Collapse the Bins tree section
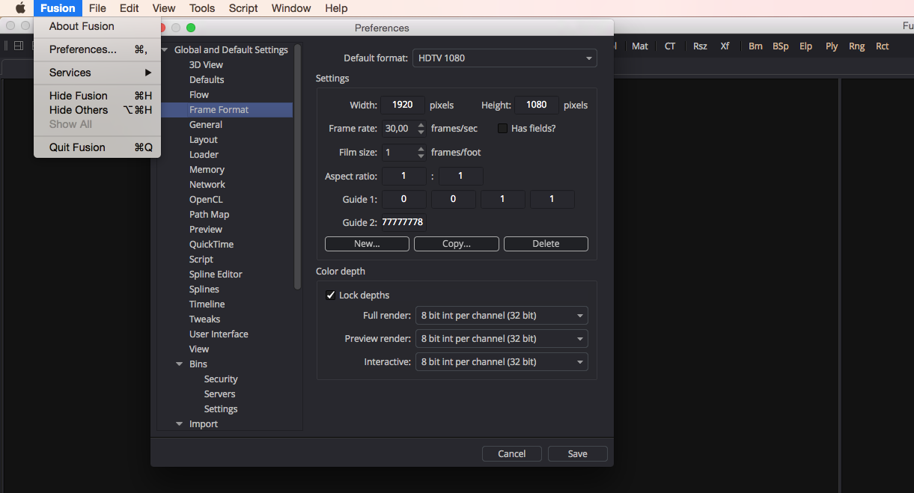The image size is (914, 493). (180, 364)
